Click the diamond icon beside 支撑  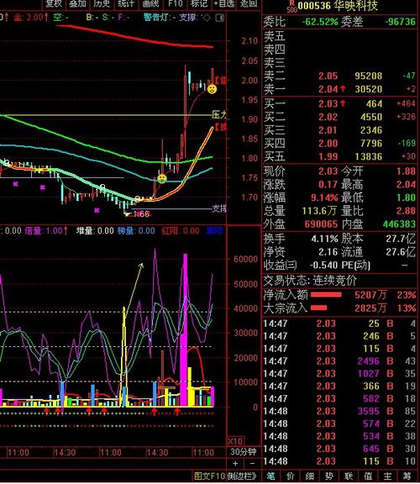[x=207, y=18]
